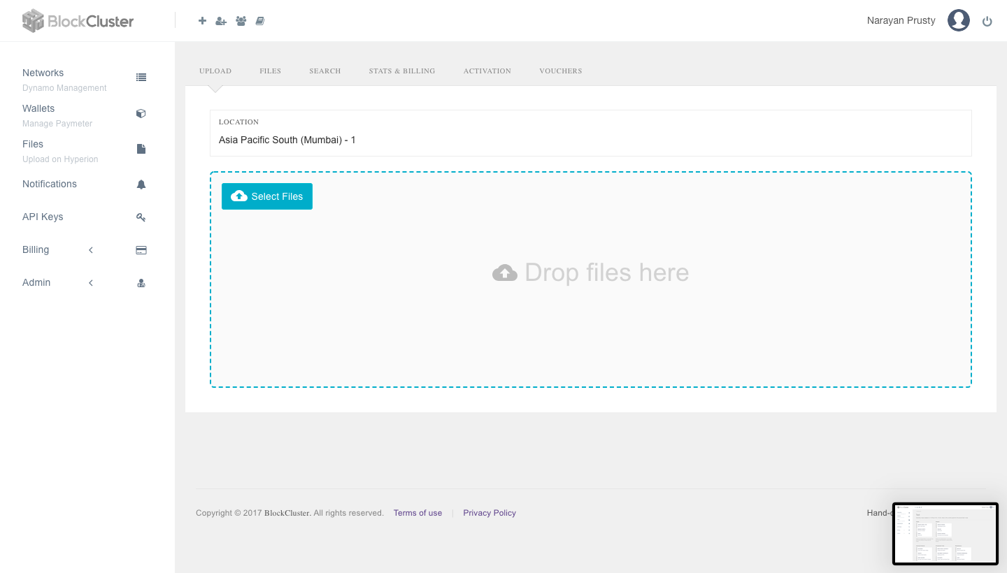Click the groups icon in the top toolbar
1007x573 pixels.
point(241,20)
